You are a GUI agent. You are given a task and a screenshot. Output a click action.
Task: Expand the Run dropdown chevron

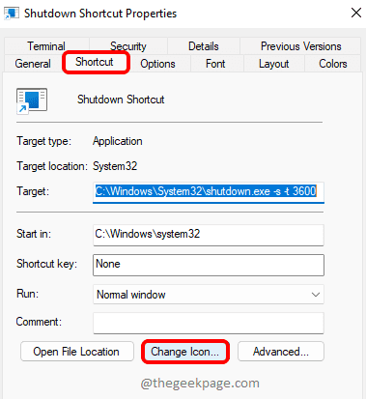316,295
